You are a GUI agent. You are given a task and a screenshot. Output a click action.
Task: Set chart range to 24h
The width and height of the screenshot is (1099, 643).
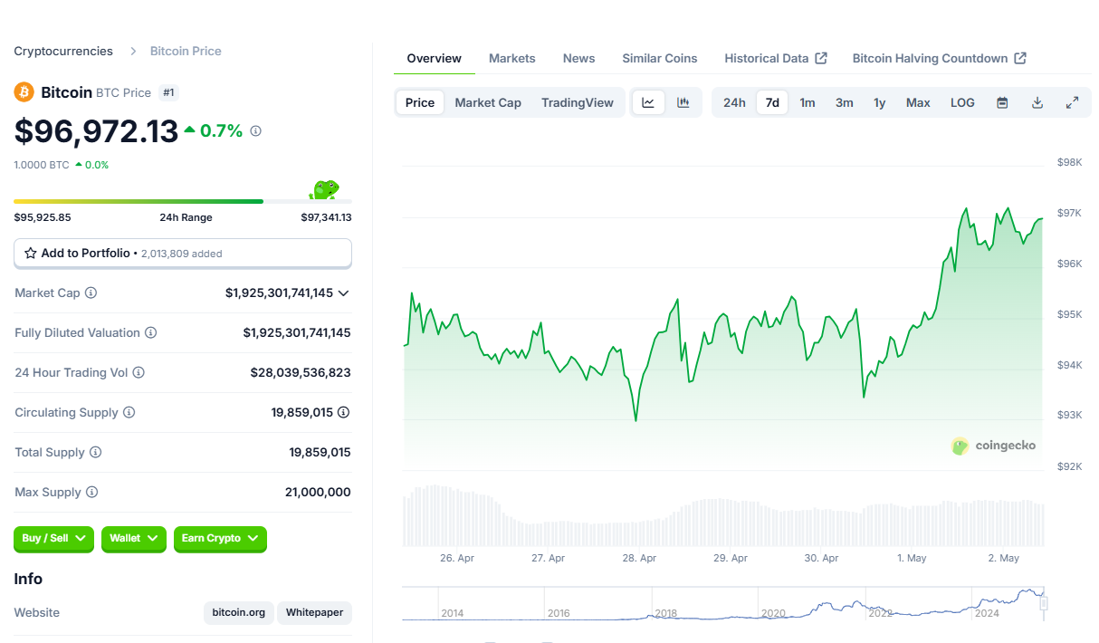pyautogui.click(x=734, y=102)
